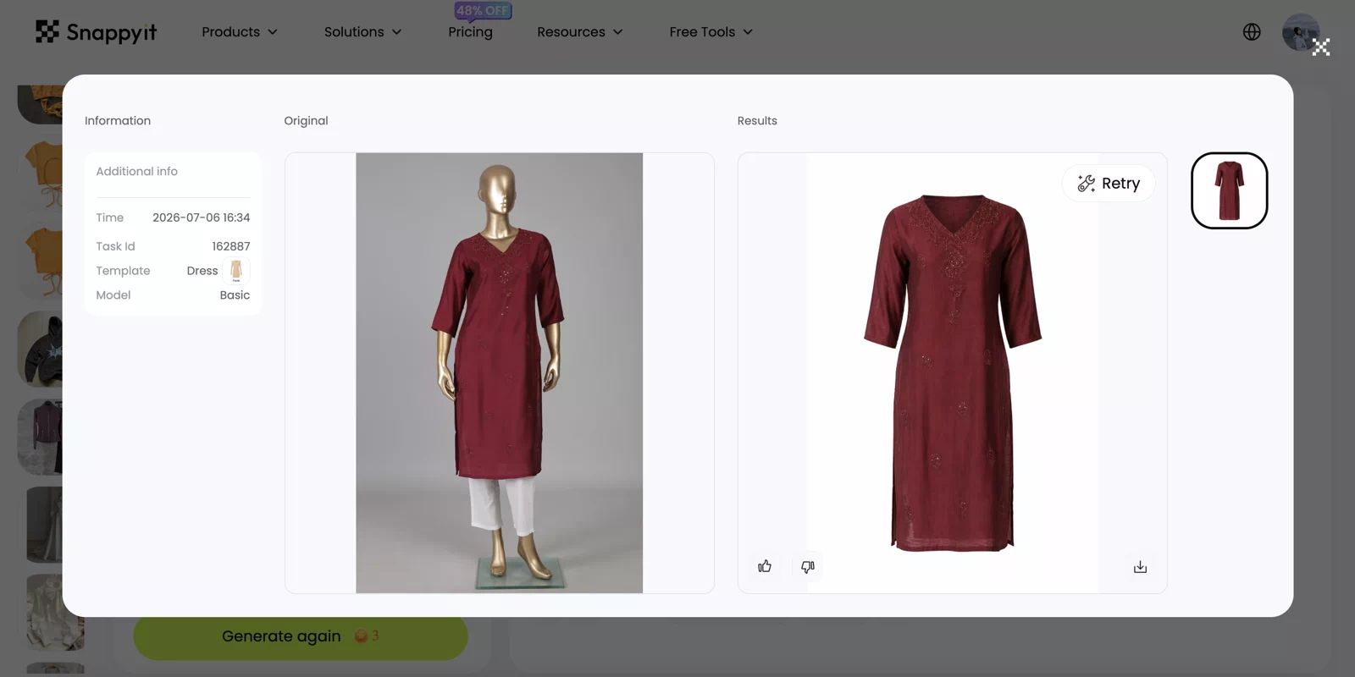Select the dark jacket thumbnail in sidebar

pyautogui.click(x=41, y=437)
